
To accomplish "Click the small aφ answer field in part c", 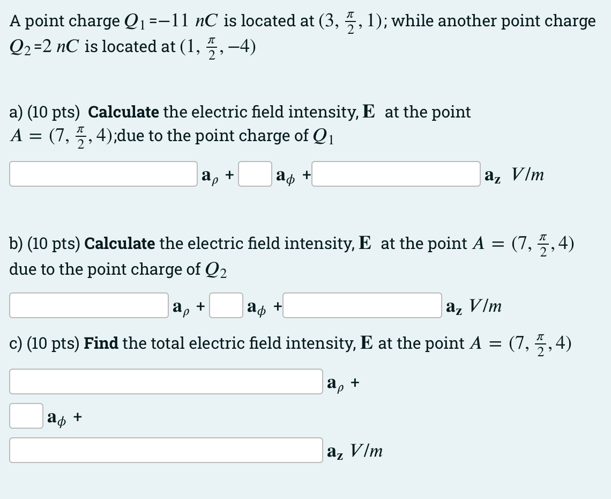I will pyautogui.click(x=25, y=416).
